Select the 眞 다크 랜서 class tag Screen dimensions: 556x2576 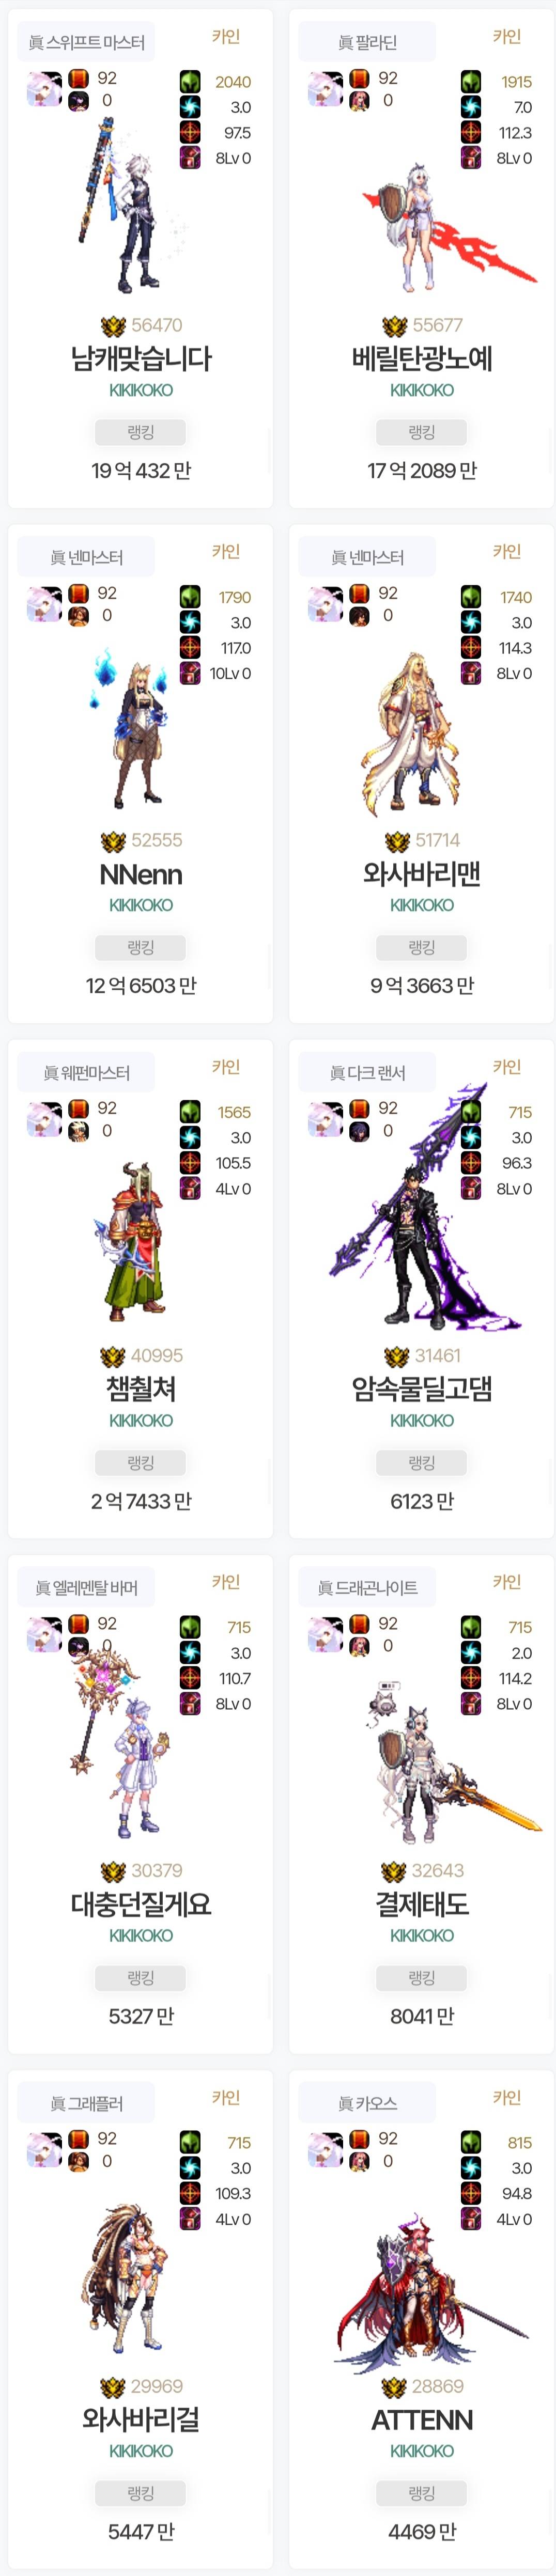point(368,1073)
